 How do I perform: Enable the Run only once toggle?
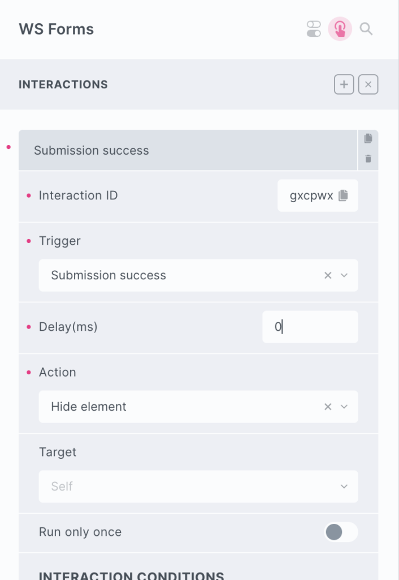pos(341,532)
